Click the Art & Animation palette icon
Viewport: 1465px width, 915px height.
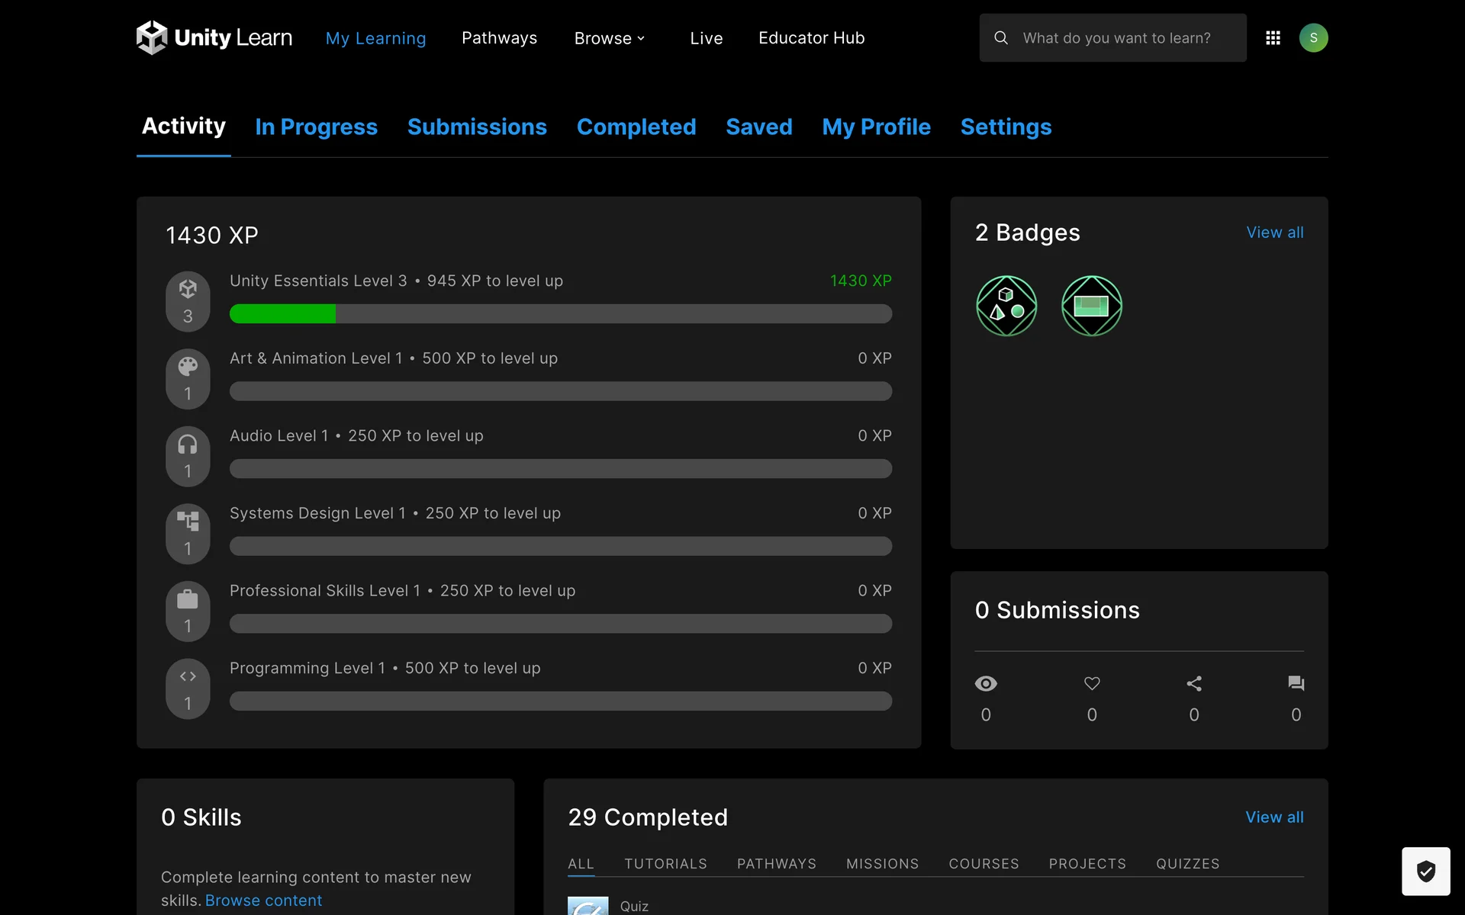188,378
